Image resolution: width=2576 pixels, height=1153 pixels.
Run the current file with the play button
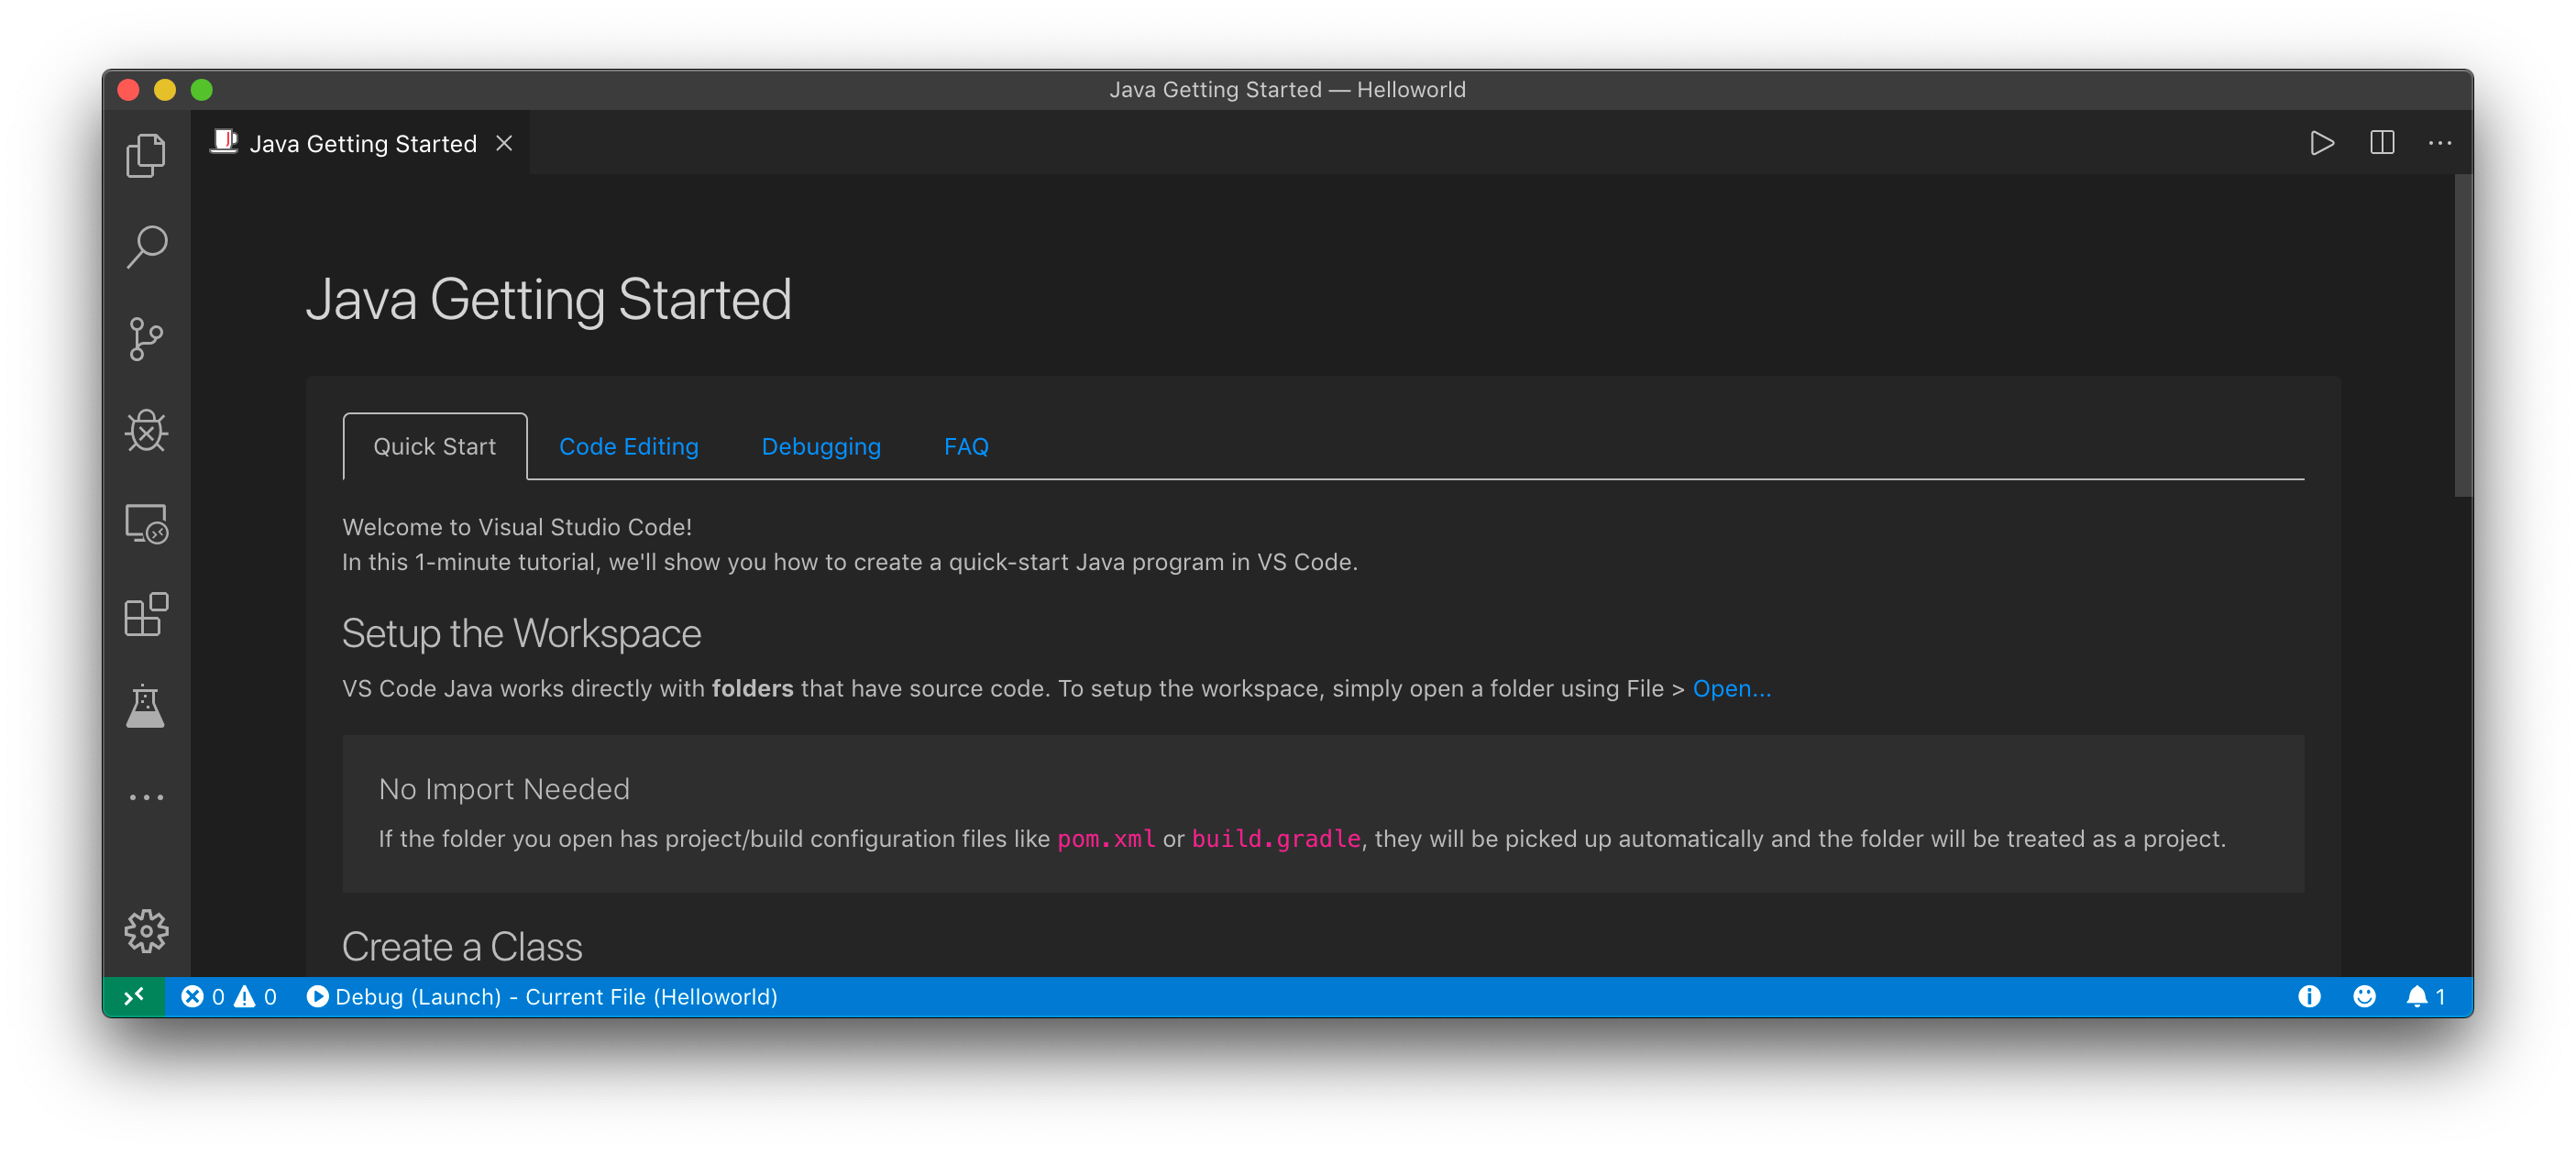(x=2322, y=143)
